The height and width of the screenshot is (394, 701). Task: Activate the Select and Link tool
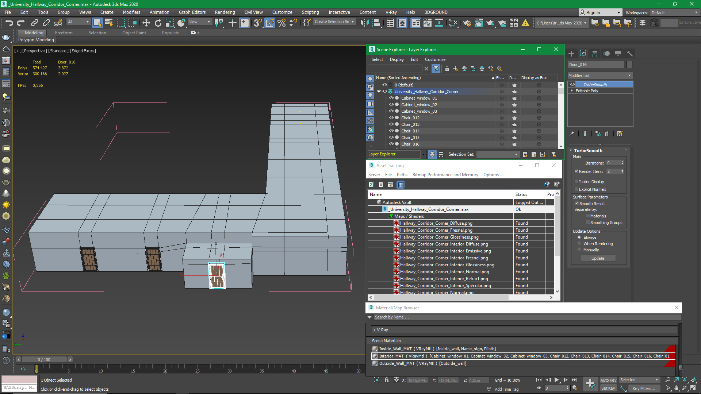pos(35,23)
